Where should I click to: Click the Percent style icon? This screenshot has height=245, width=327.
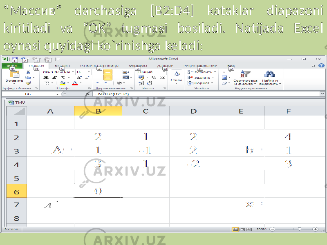click(x=154, y=78)
